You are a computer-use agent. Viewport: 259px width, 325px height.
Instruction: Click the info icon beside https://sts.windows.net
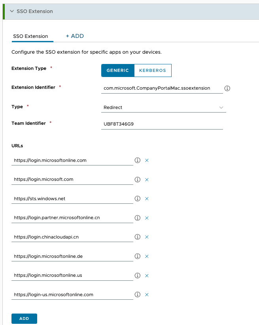click(137, 199)
